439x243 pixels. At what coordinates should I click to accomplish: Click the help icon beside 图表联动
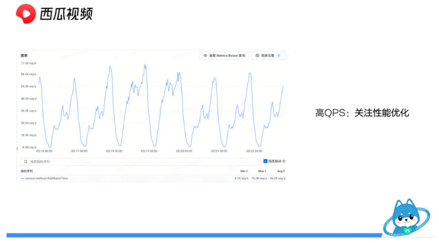click(x=284, y=161)
